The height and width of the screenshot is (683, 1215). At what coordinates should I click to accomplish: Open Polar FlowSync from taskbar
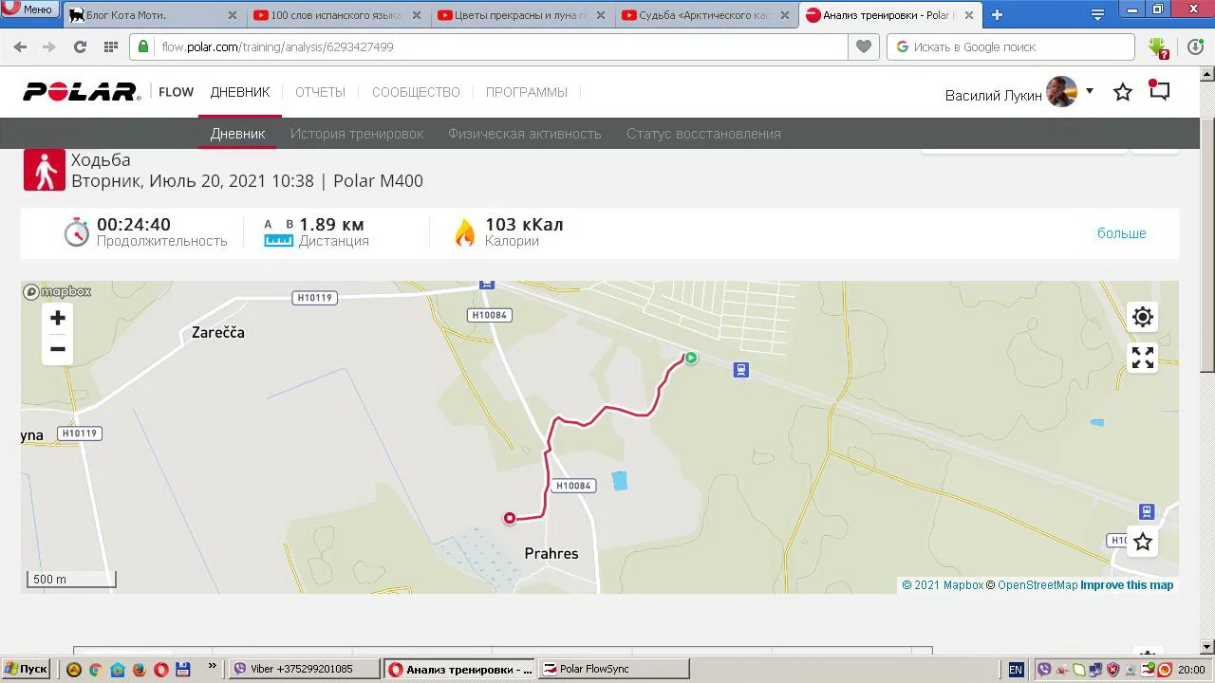click(614, 669)
